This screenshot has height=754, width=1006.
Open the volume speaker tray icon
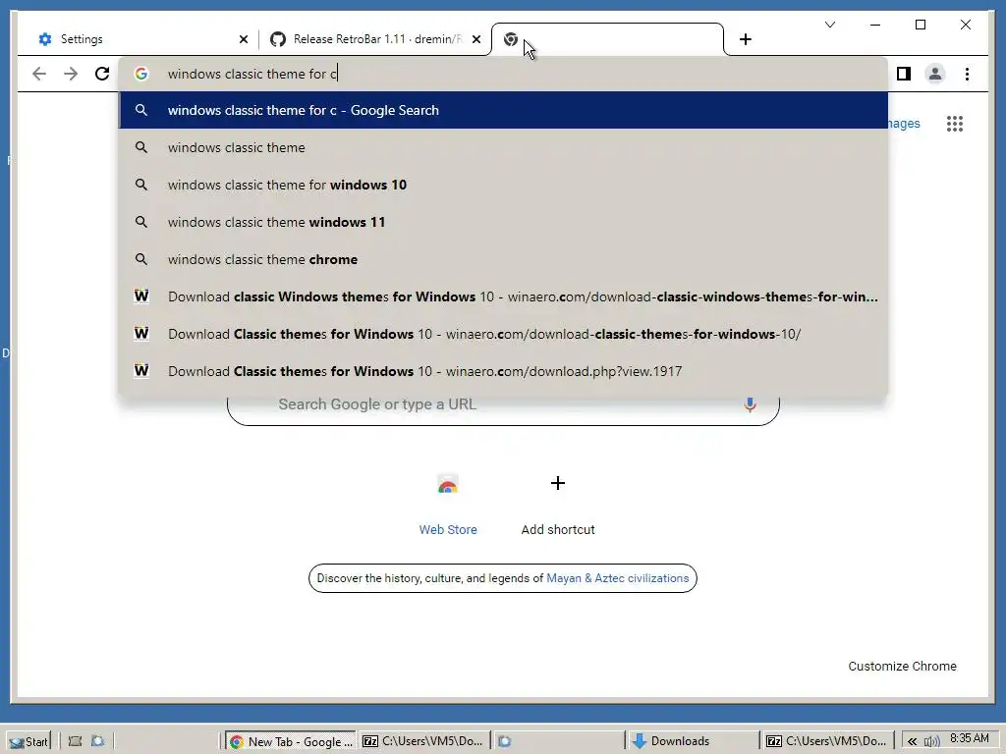click(x=931, y=742)
